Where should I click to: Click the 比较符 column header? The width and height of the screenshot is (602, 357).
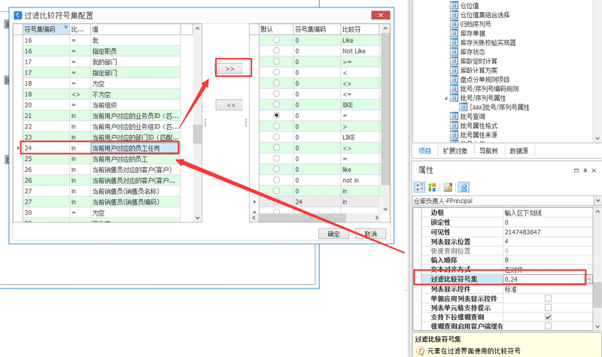click(x=360, y=29)
